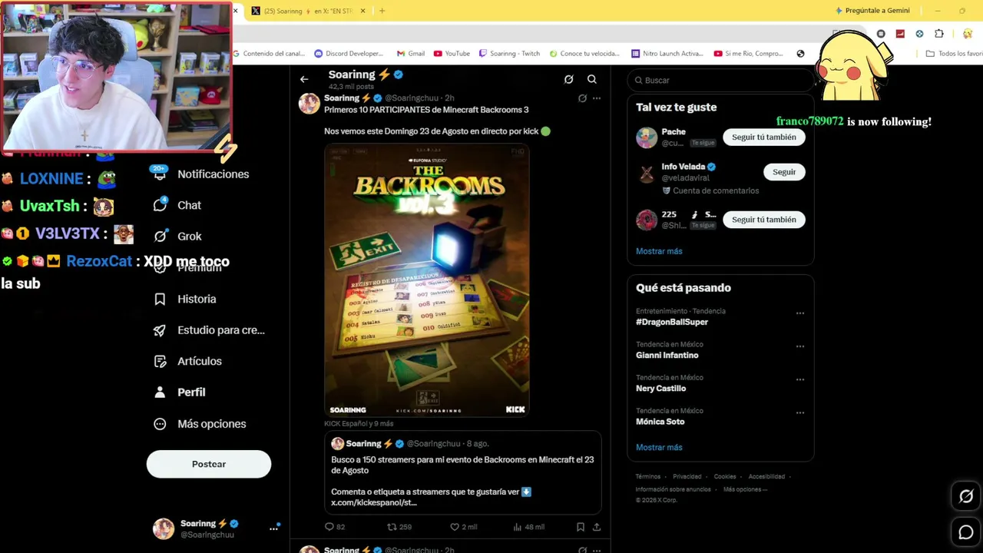Click the Buscar search field
Image resolution: width=983 pixels, height=553 pixels.
720,80
